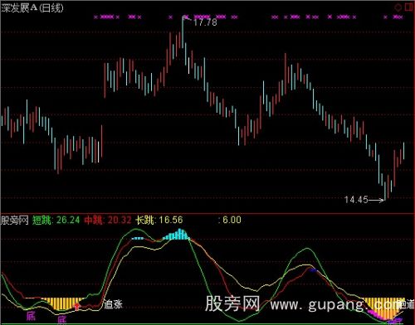Click the 17.78 high price label
This screenshot has height=325, width=415.
[x=205, y=22]
